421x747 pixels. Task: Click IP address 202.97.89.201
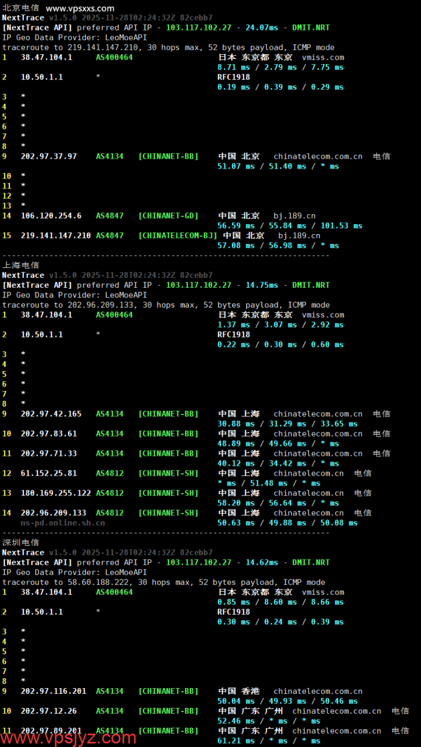tap(51, 731)
